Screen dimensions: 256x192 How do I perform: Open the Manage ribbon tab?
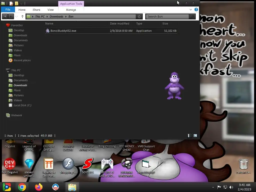(71, 10)
